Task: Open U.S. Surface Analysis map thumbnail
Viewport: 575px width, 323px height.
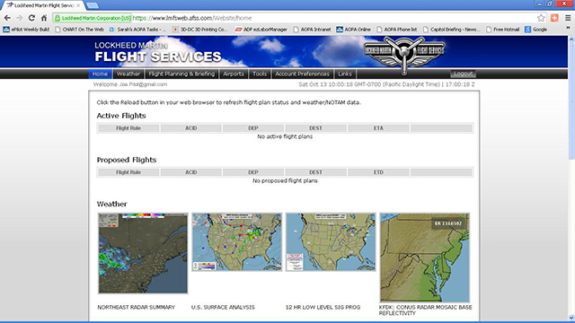Action: (237, 242)
